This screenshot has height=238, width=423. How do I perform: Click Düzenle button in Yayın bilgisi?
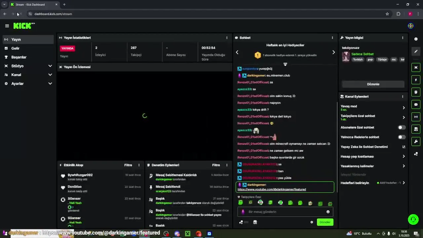click(373, 84)
